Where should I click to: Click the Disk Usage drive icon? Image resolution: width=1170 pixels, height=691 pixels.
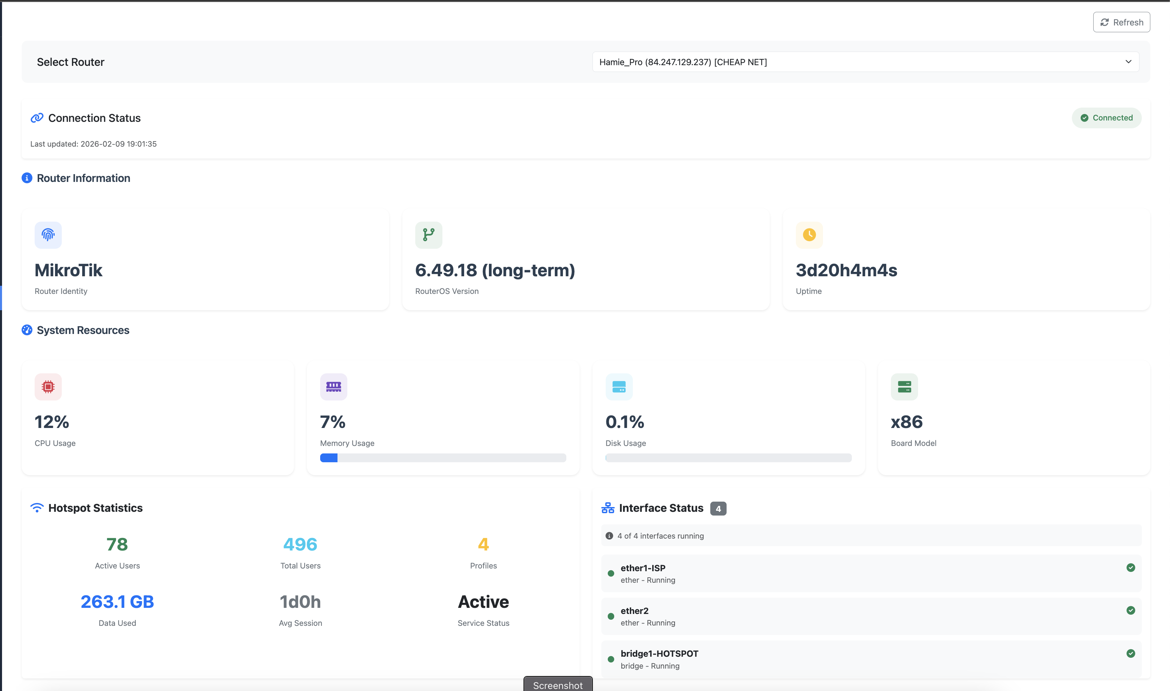(x=619, y=387)
